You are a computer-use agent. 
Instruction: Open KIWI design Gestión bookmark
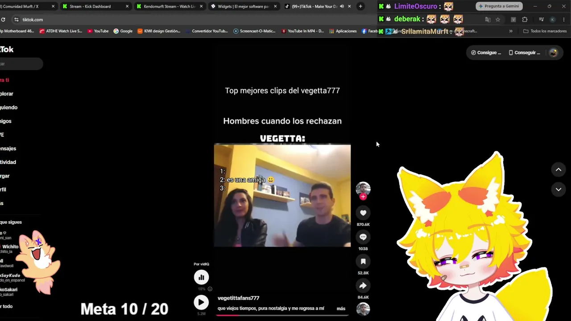[x=159, y=31]
